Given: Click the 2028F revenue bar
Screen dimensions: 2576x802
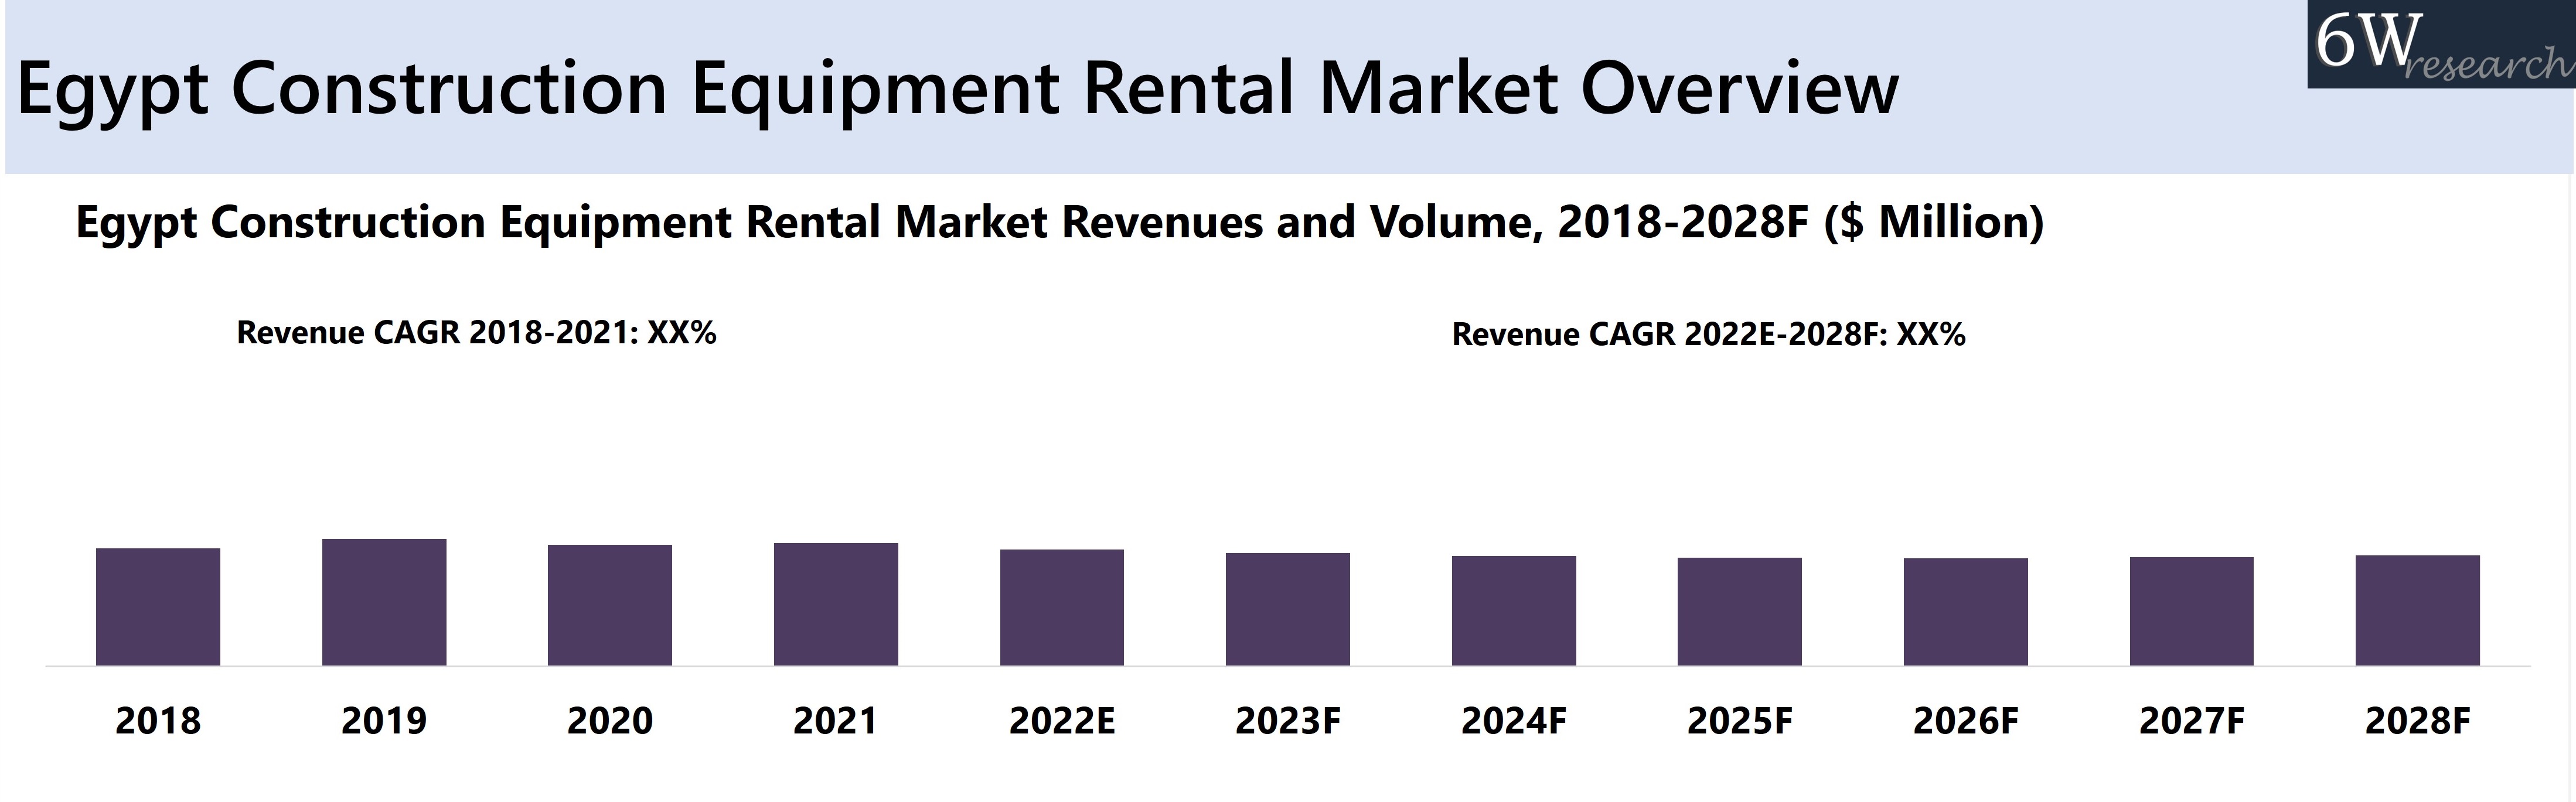Looking at the screenshot, I should coord(2418,610).
